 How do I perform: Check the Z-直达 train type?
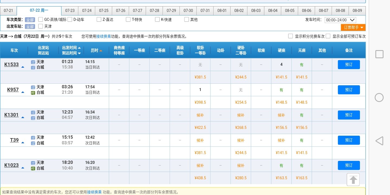(99, 19)
